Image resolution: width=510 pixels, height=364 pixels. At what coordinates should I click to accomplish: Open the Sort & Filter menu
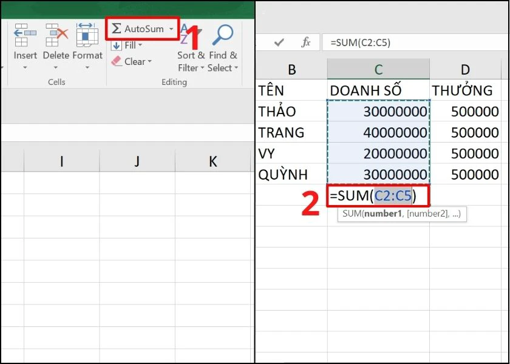click(191, 62)
